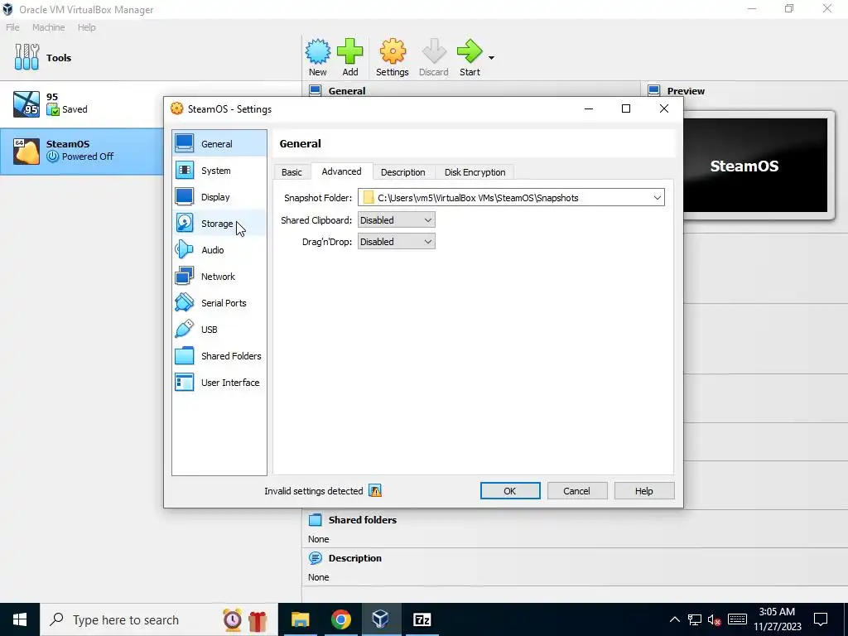
Task: Open the User Interface settings category
Action: click(x=219, y=383)
